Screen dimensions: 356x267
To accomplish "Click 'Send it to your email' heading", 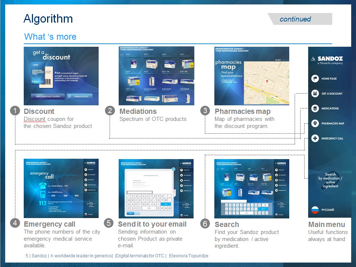I will click(x=152, y=224).
